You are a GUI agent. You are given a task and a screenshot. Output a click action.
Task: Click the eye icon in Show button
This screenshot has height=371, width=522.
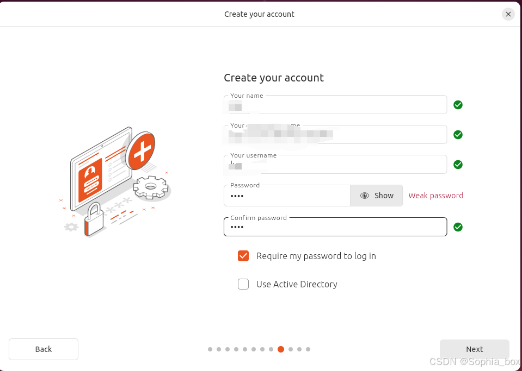click(x=365, y=196)
